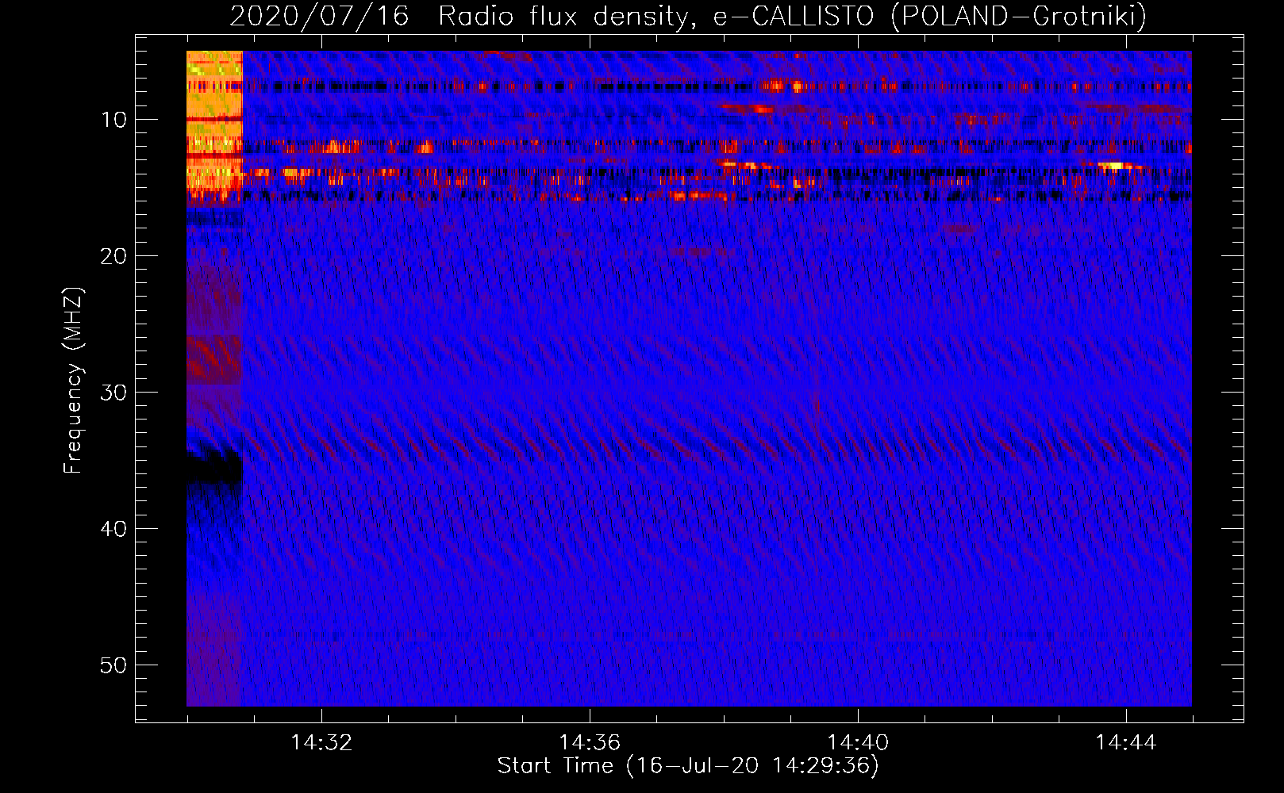Click the '40' frequency tick label
This screenshot has width=1284, height=793.
pos(114,529)
